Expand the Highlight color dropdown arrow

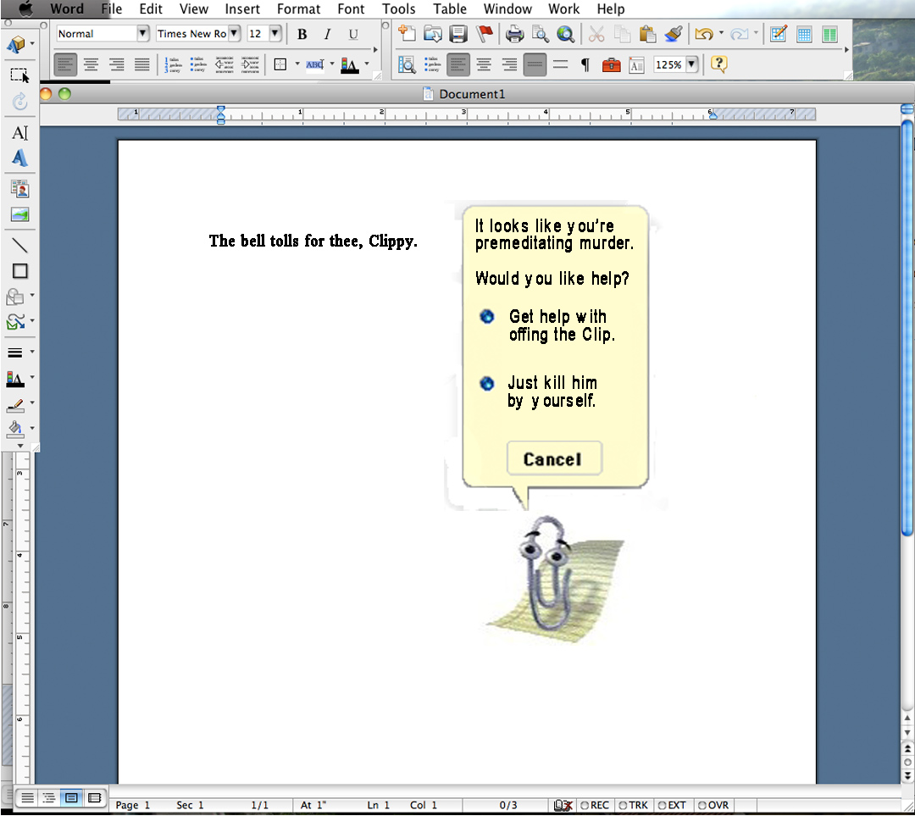click(332, 64)
